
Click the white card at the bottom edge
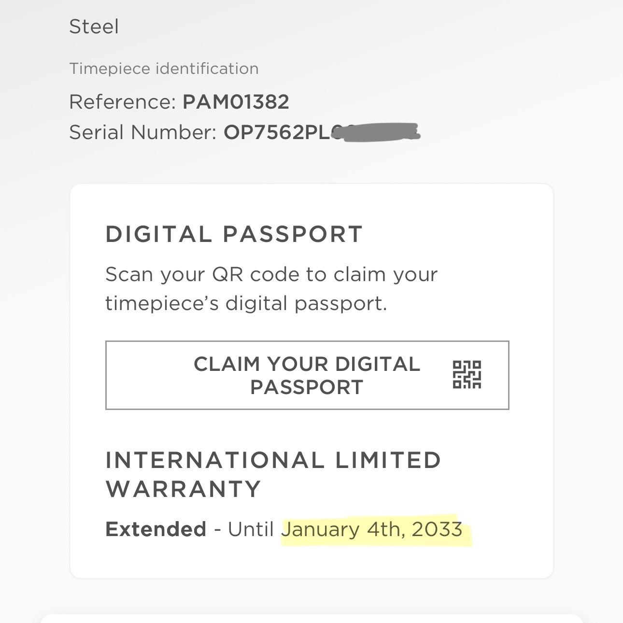[x=311, y=619]
